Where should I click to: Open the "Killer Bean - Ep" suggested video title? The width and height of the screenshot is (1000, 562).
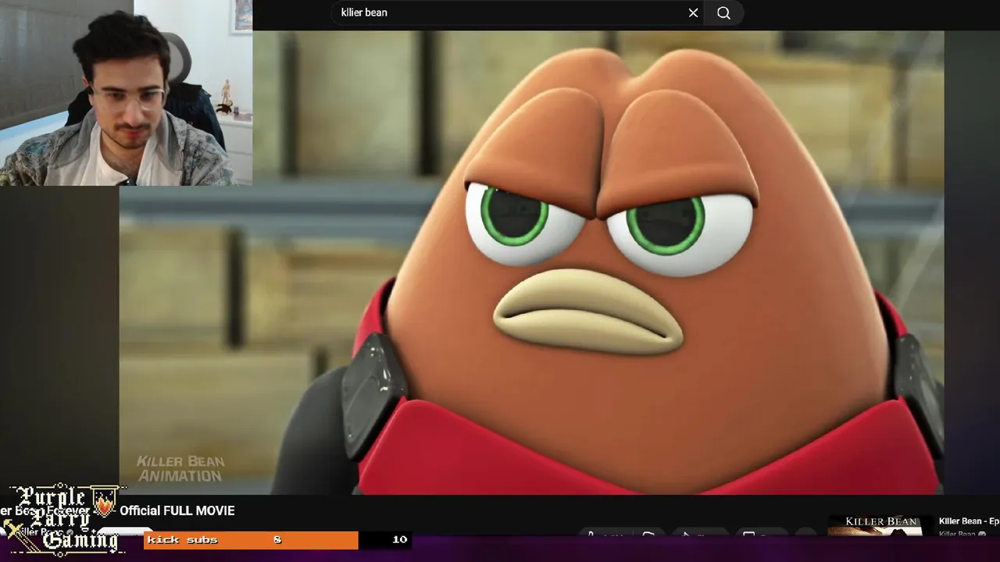(969, 521)
